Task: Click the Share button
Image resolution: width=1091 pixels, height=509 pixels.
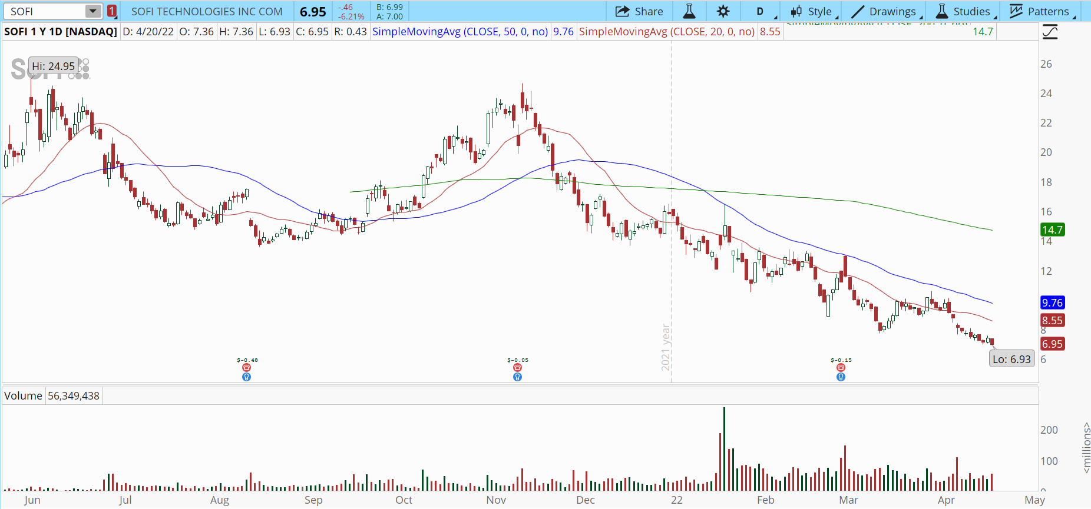Action: click(639, 11)
